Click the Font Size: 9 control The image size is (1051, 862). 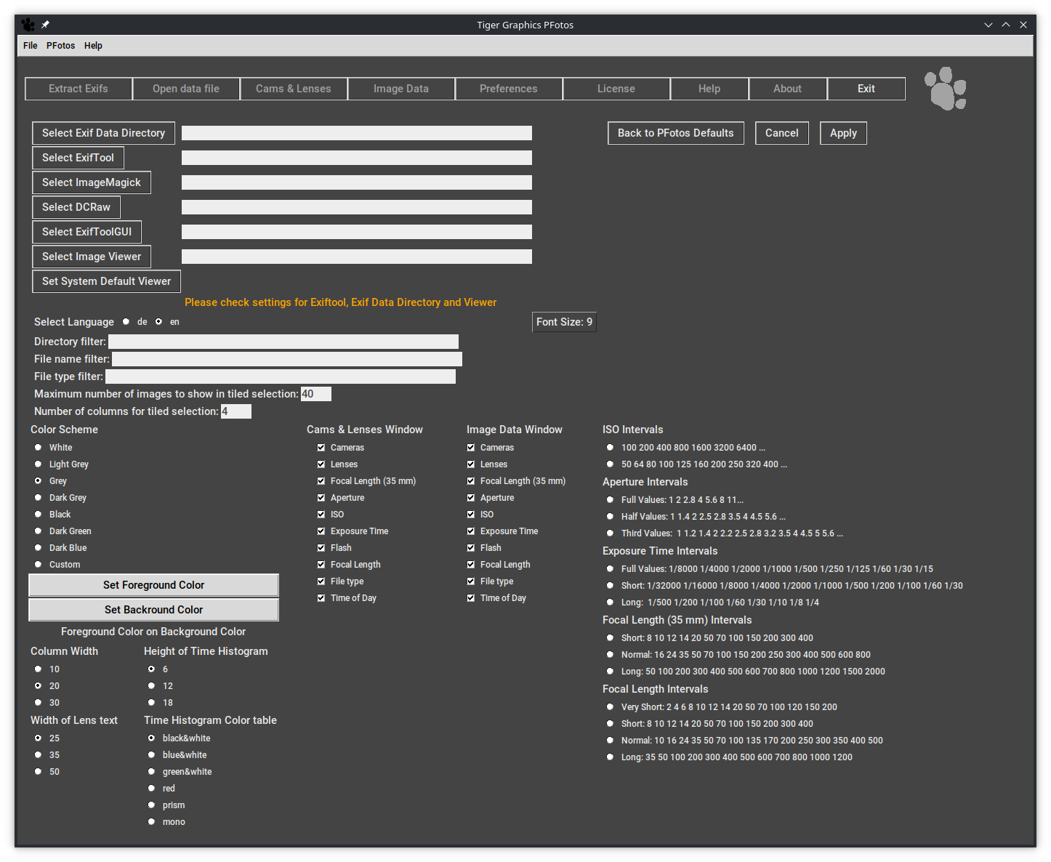click(564, 322)
